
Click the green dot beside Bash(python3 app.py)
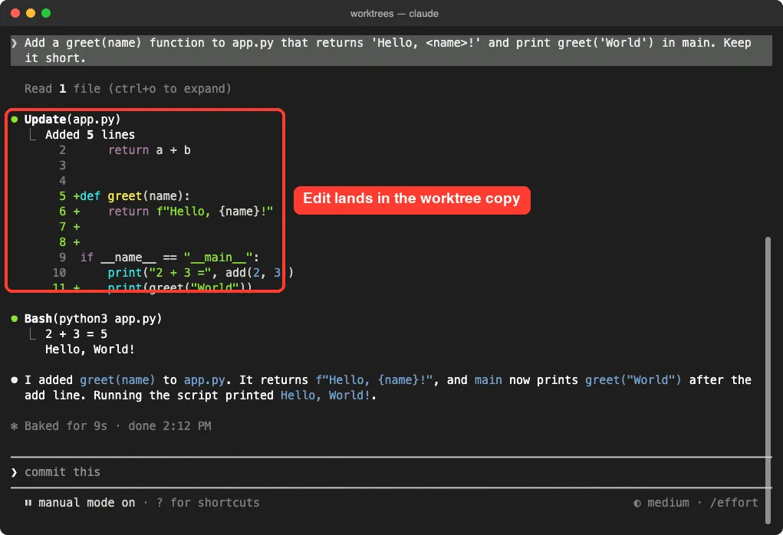coord(15,318)
